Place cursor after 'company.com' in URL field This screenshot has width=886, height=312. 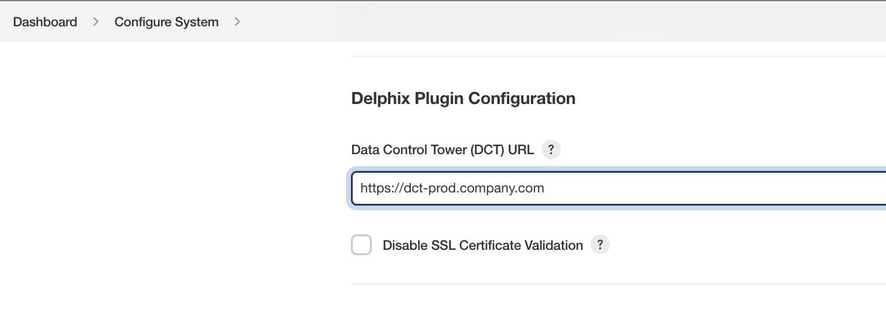click(545, 188)
